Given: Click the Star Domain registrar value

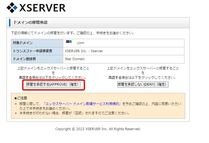Looking at the screenshot, I should point(75,59).
